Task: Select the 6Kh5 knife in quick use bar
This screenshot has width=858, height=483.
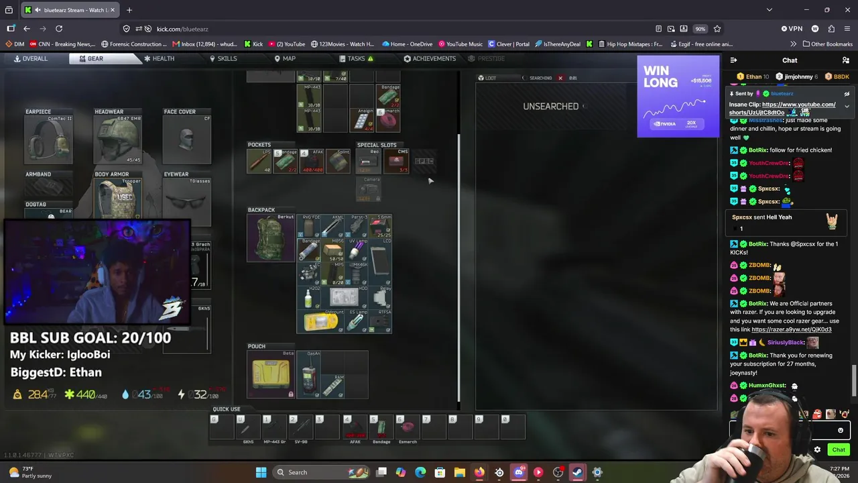Action: 247,427
